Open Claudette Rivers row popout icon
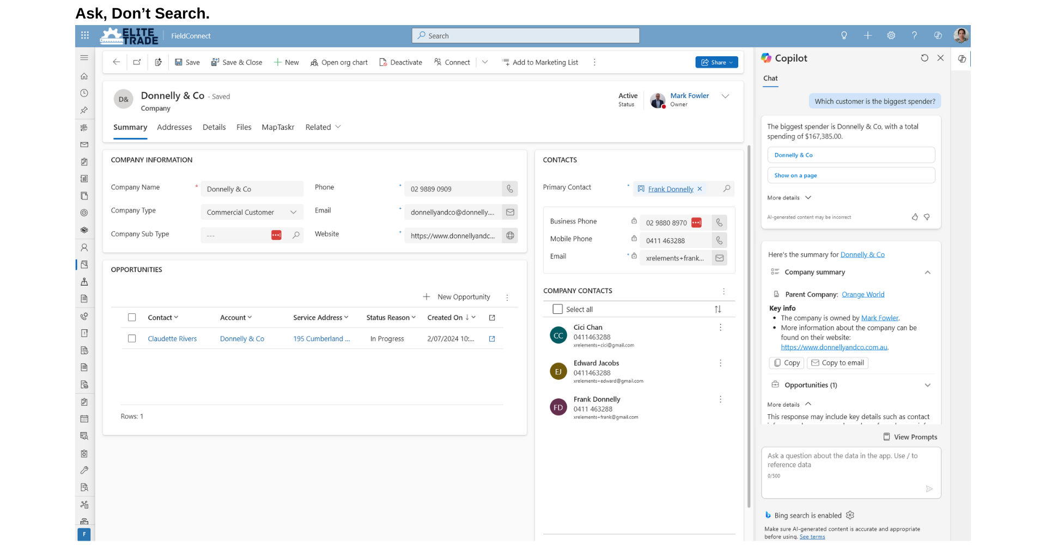 point(492,339)
